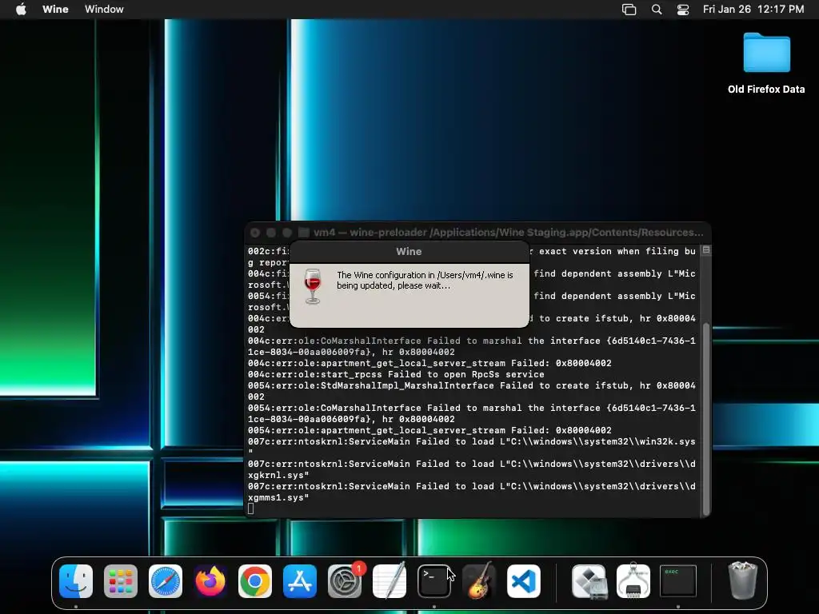819x614 pixels.
Task: Open Control Center in the menu bar
Action: click(683, 10)
